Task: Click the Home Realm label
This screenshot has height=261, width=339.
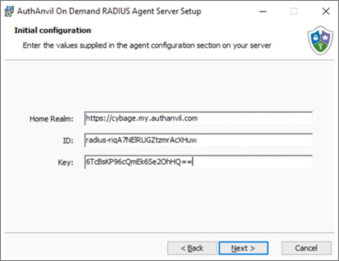Action: (51, 119)
